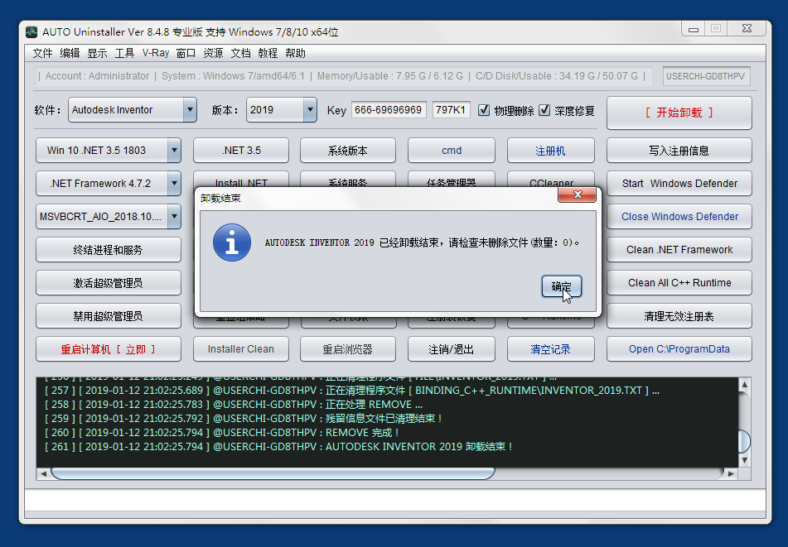This screenshot has width=788, height=547.
Task: Click the cmd button
Action: pyautogui.click(x=452, y=150)
